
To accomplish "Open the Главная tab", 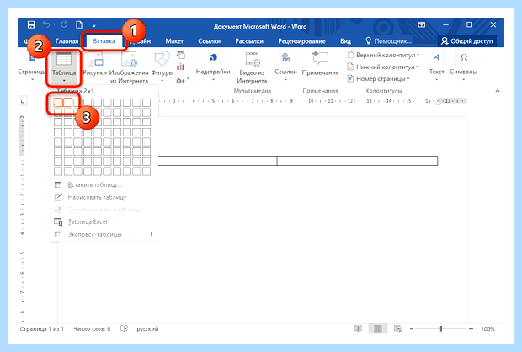I will coord(67,41).
